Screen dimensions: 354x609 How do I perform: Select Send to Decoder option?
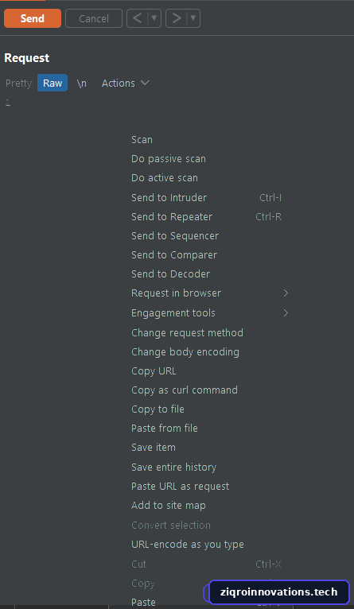[x=170, y=273]
